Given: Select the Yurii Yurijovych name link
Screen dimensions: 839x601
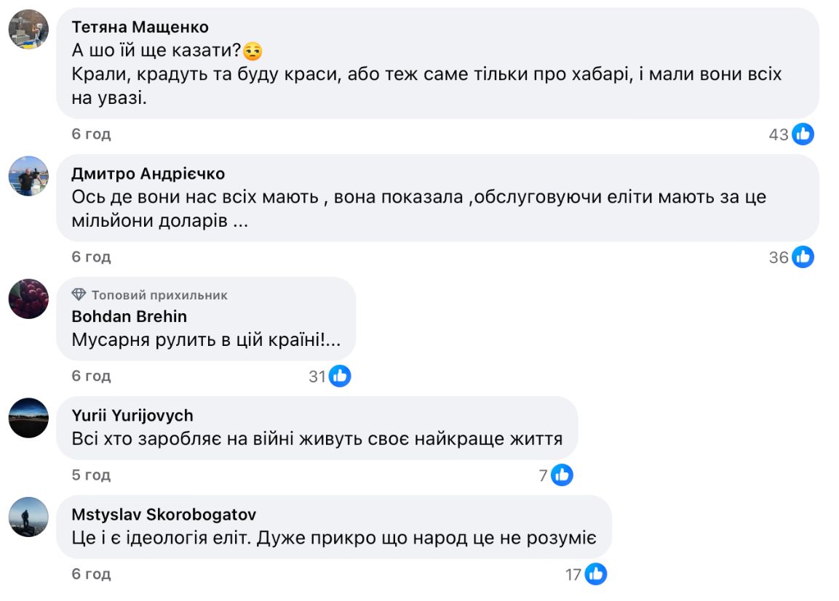Looking at the screenshot, I should click(132, 416).
